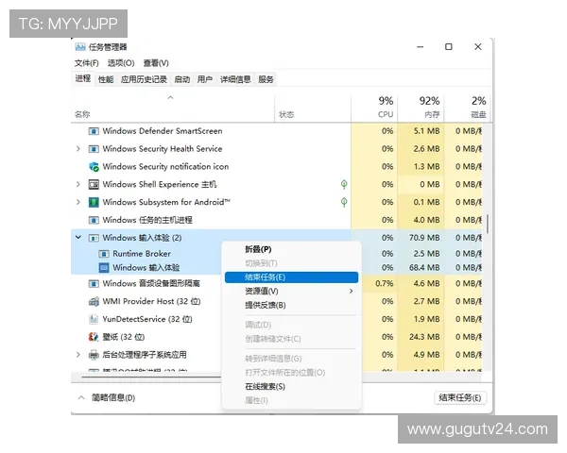Screen dimensions: 567x453
Task: Open the 资源值(V) submenu arrow
Action: pos(352,292)
